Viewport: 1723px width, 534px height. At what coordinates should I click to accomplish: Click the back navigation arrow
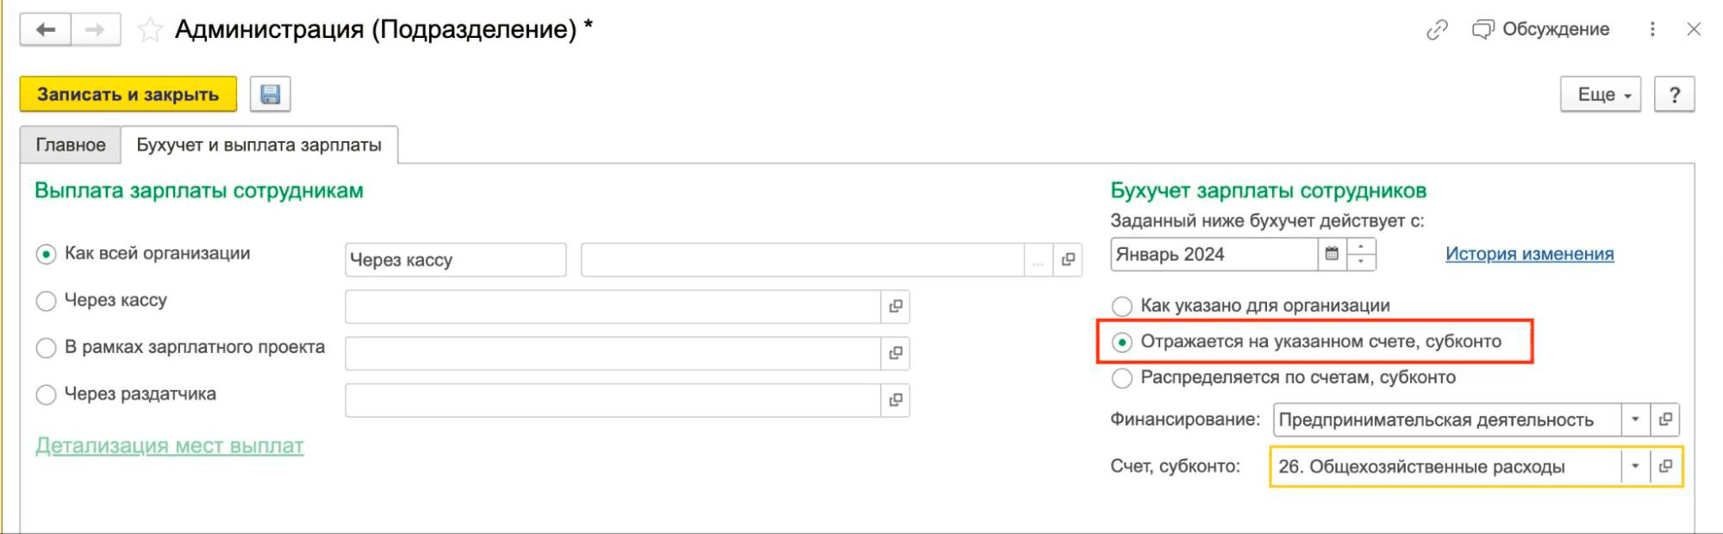point(46,30)
